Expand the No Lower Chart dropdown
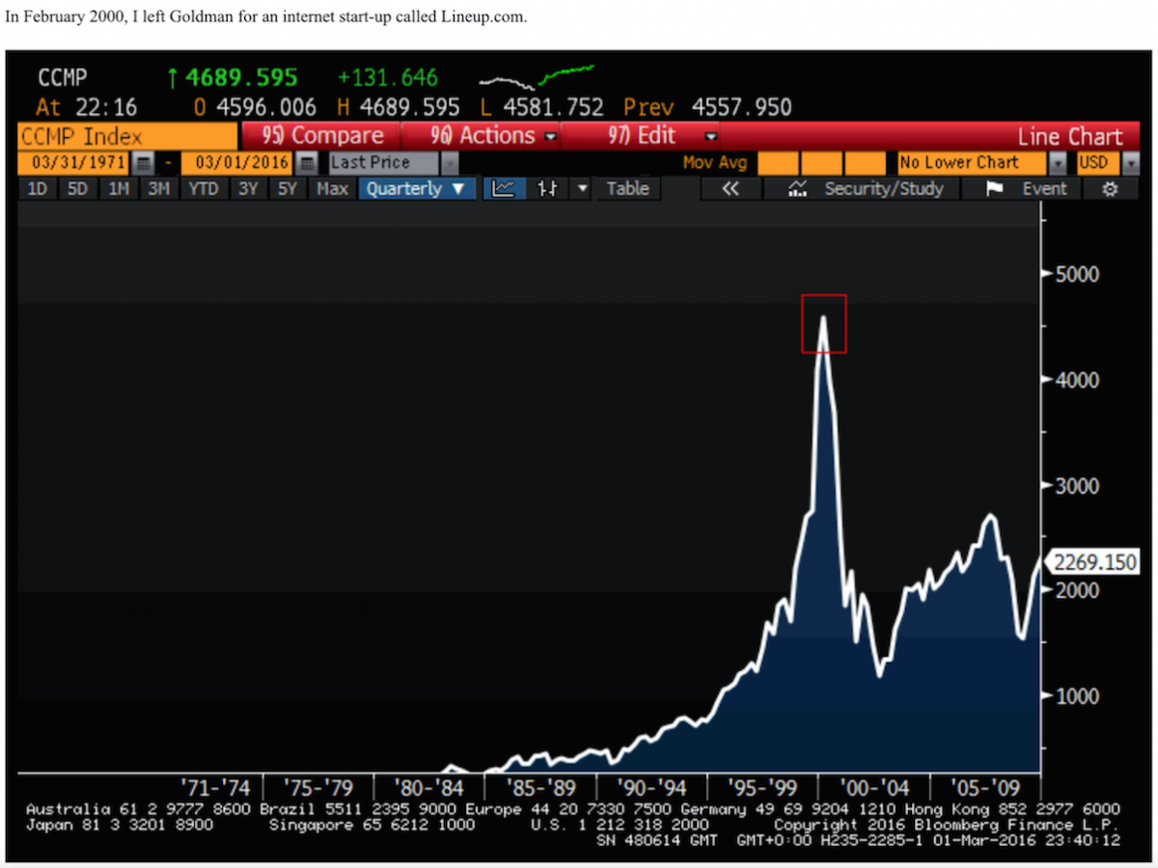Image resolution: width=1158 pixels, height=868 pixels. [1058, 163]
